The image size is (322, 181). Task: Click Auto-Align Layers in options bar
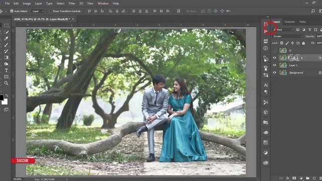click(x=179, y=11)
